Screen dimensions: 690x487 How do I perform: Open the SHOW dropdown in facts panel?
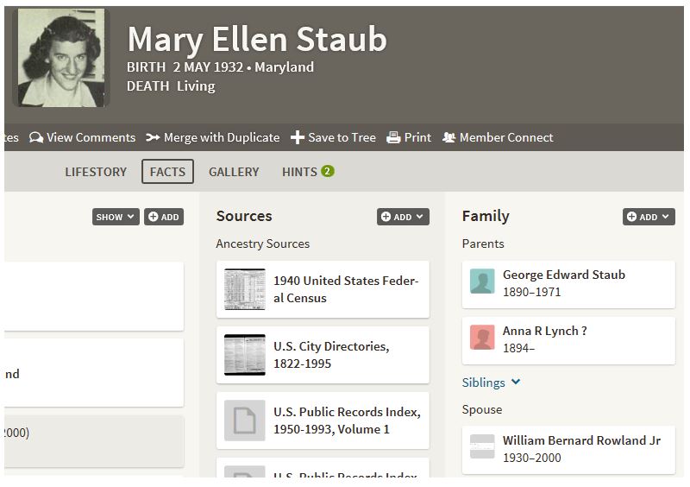116,217
